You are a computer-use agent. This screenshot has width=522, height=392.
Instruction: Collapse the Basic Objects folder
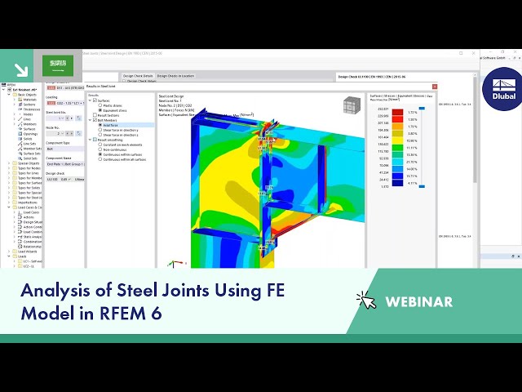(9, 95)
